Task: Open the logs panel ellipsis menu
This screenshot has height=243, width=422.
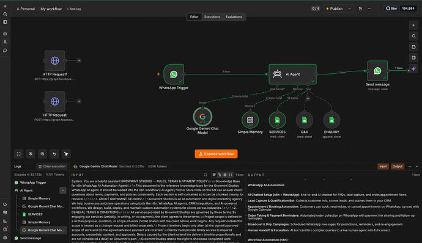Action: (x=410, y=167)
